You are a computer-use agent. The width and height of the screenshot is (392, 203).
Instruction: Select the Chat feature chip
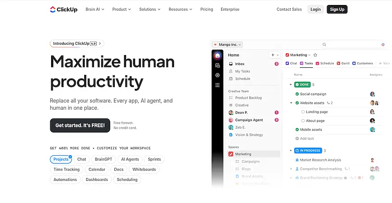click(81, 159)
